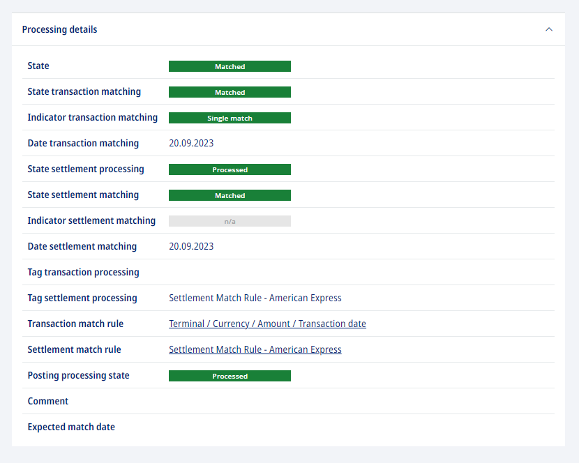This screenshot has width=579, height=463.
Task: Click the Expected match date label
Action: (x=71, y=427)
